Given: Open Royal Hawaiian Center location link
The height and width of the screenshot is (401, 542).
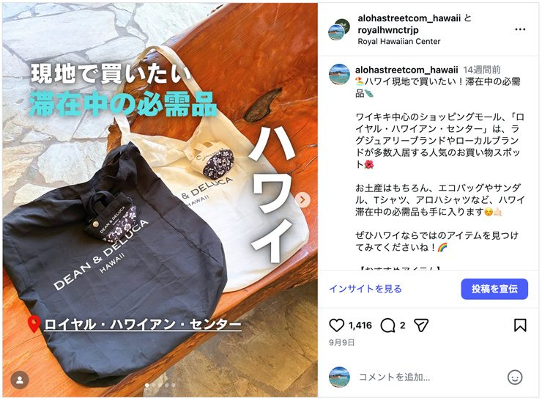Looking at the screenshot, I should coord(399,42).
